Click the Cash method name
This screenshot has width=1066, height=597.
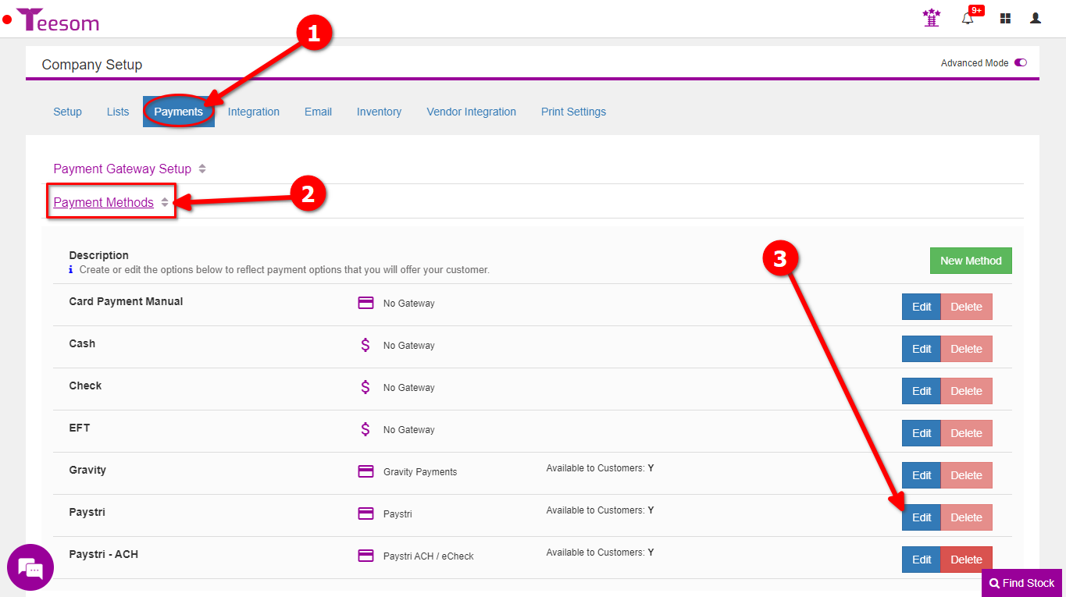[82, 343]
